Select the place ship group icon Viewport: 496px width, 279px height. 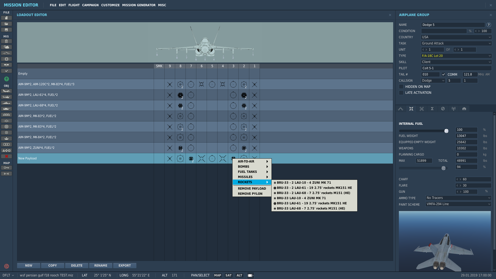6,103
